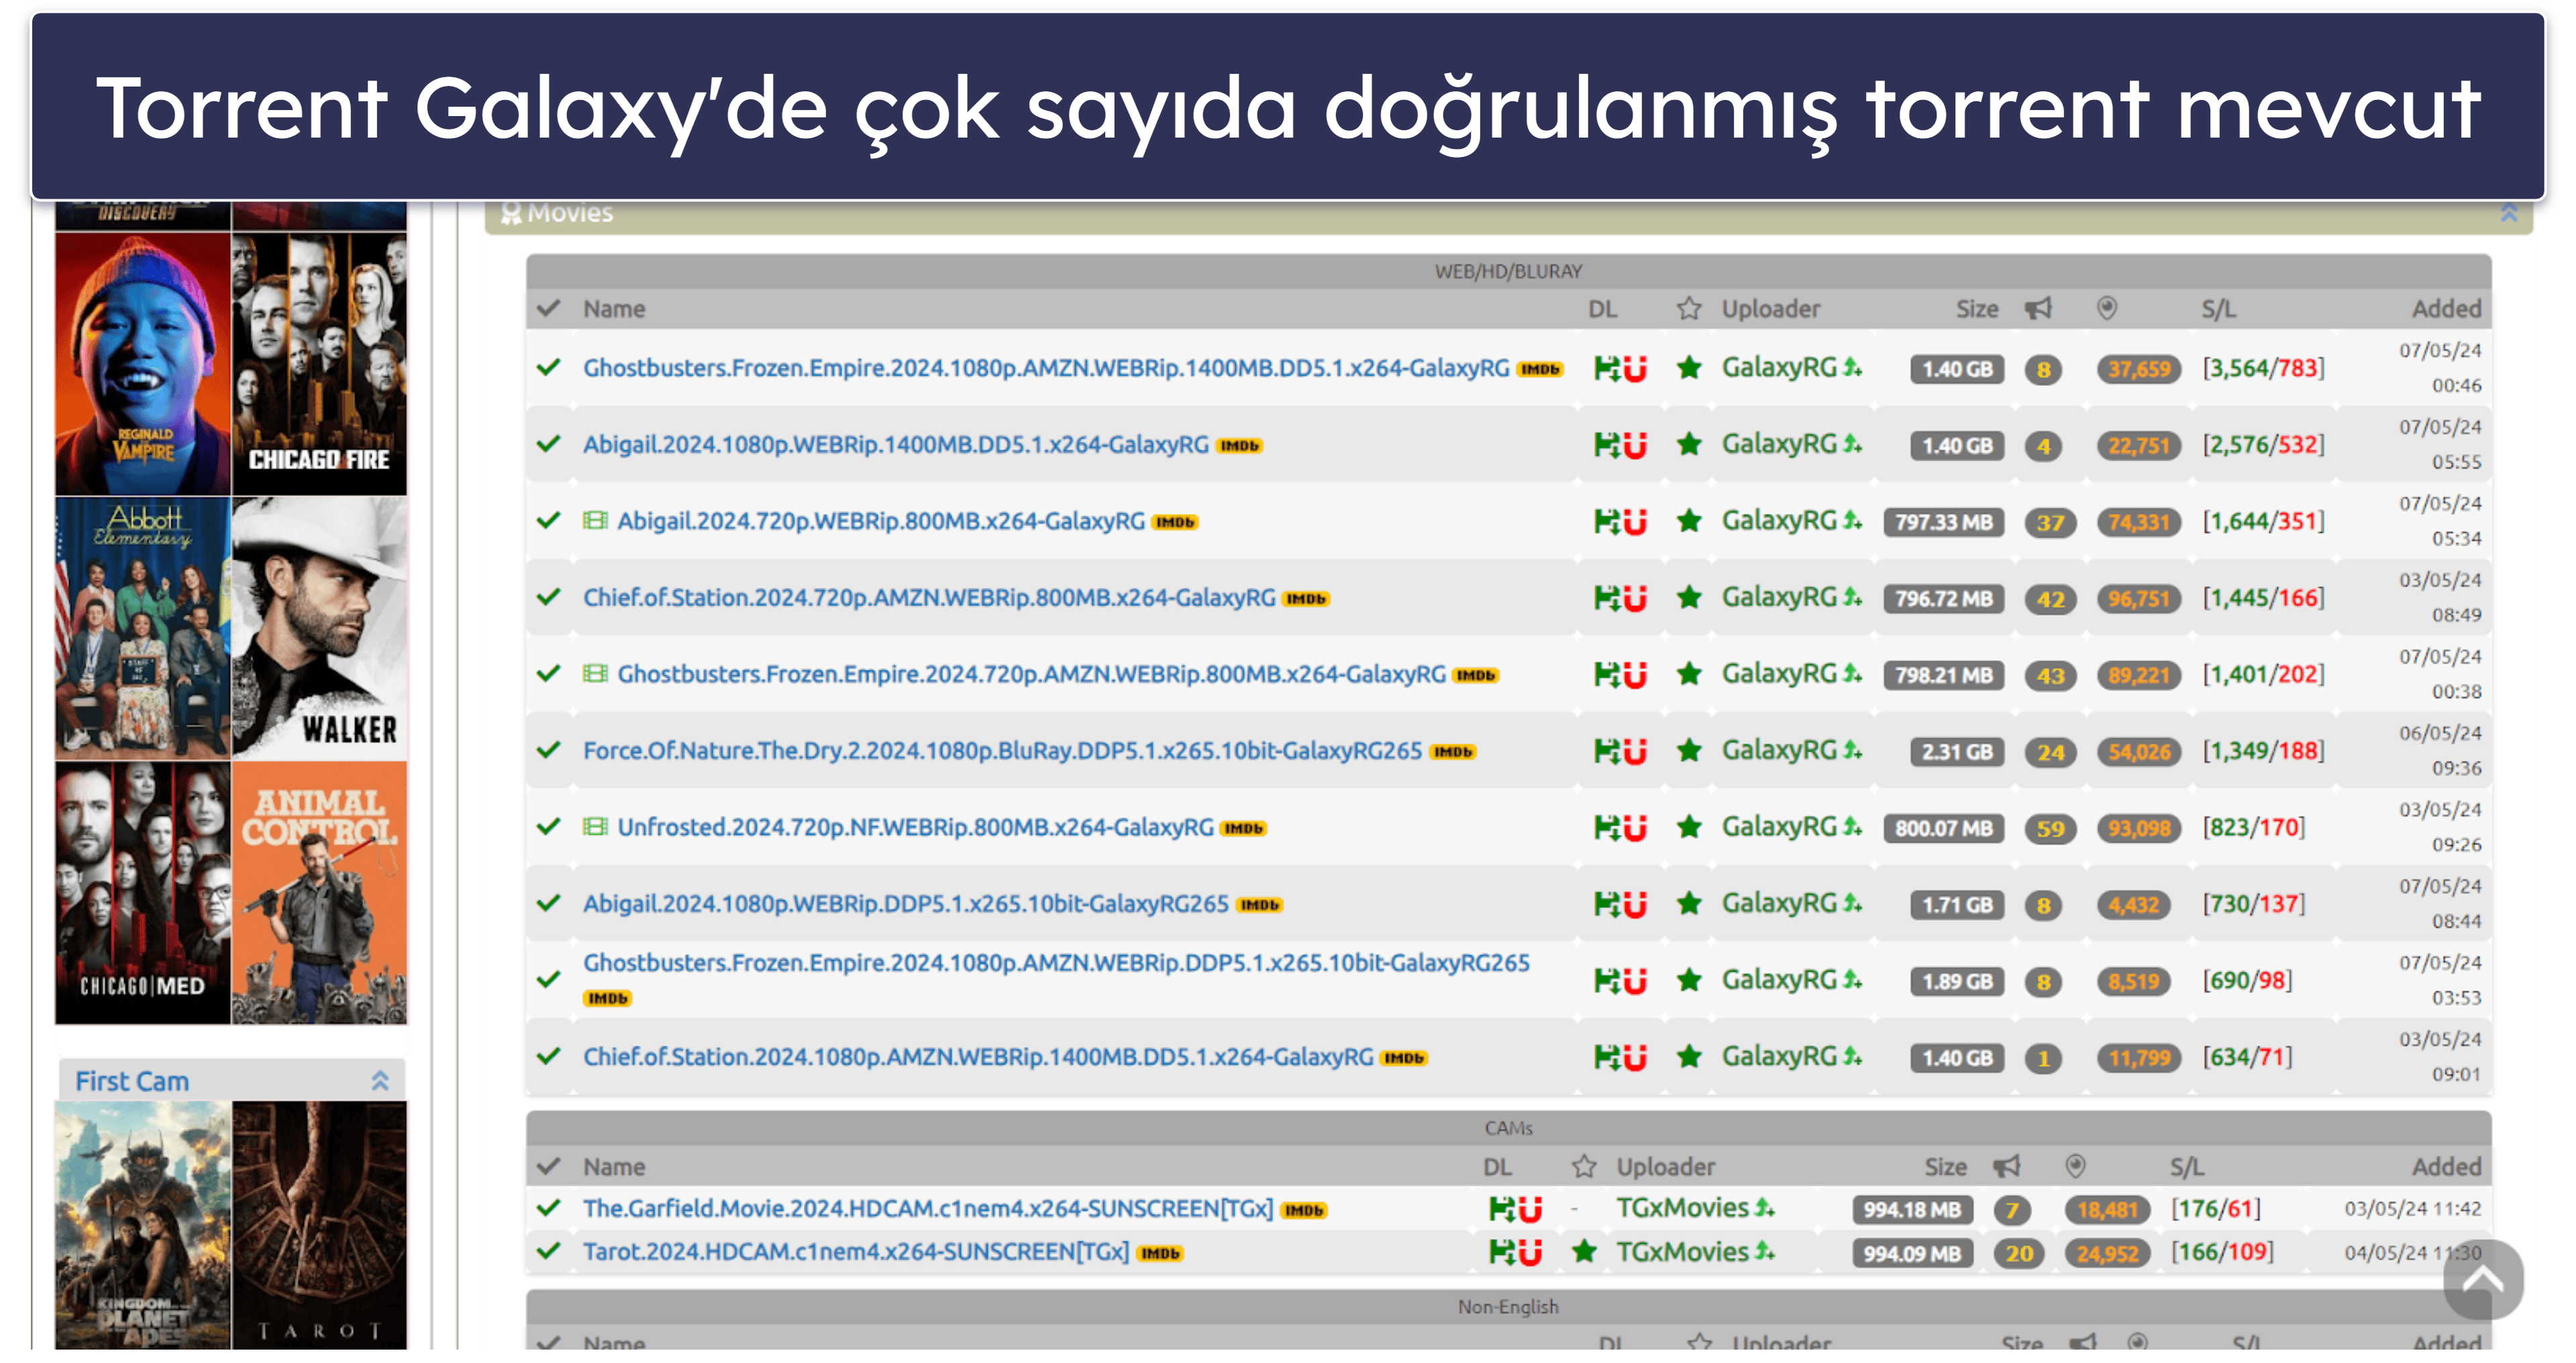
Task: Open the magnet link for Chief.of.Station 720p
Action: coord(1635,598)
